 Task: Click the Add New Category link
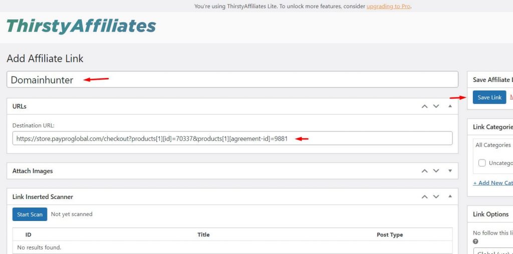(493, 183)
